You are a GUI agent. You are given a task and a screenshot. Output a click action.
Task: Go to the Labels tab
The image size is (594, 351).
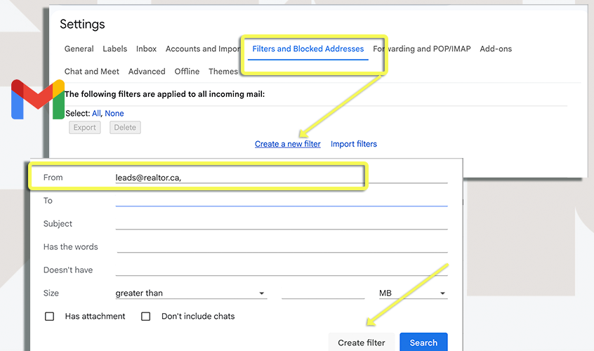(114, 49)
